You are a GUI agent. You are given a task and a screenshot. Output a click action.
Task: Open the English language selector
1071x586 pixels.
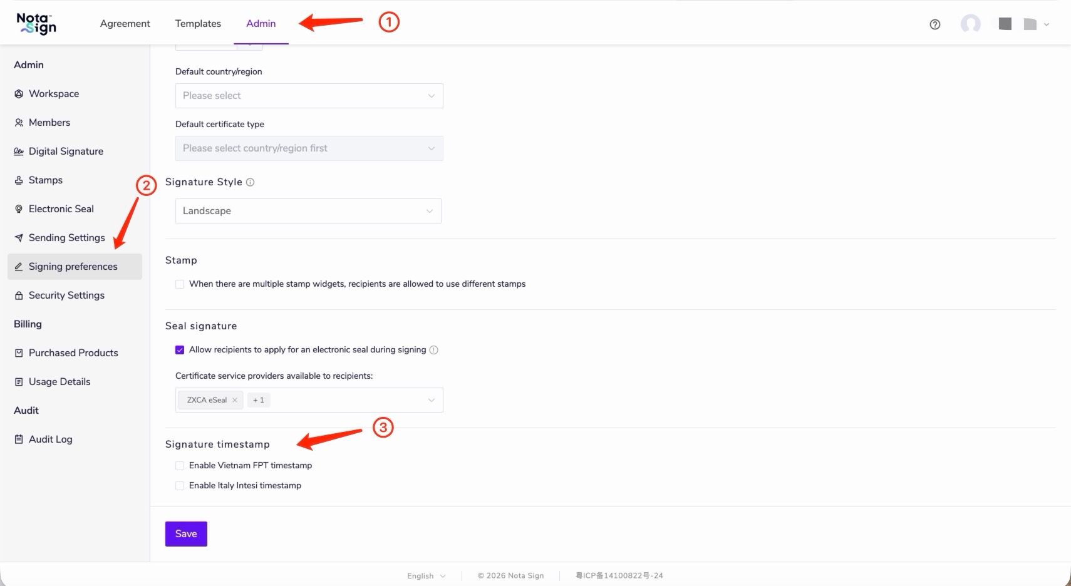(x=427, y=576)
